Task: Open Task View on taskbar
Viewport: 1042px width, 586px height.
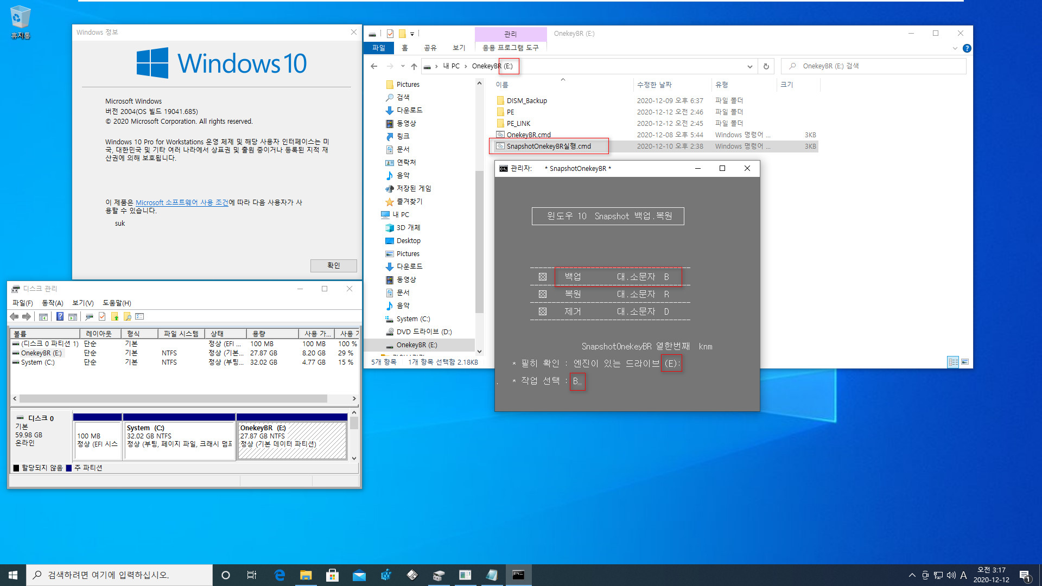Action: 252,575
